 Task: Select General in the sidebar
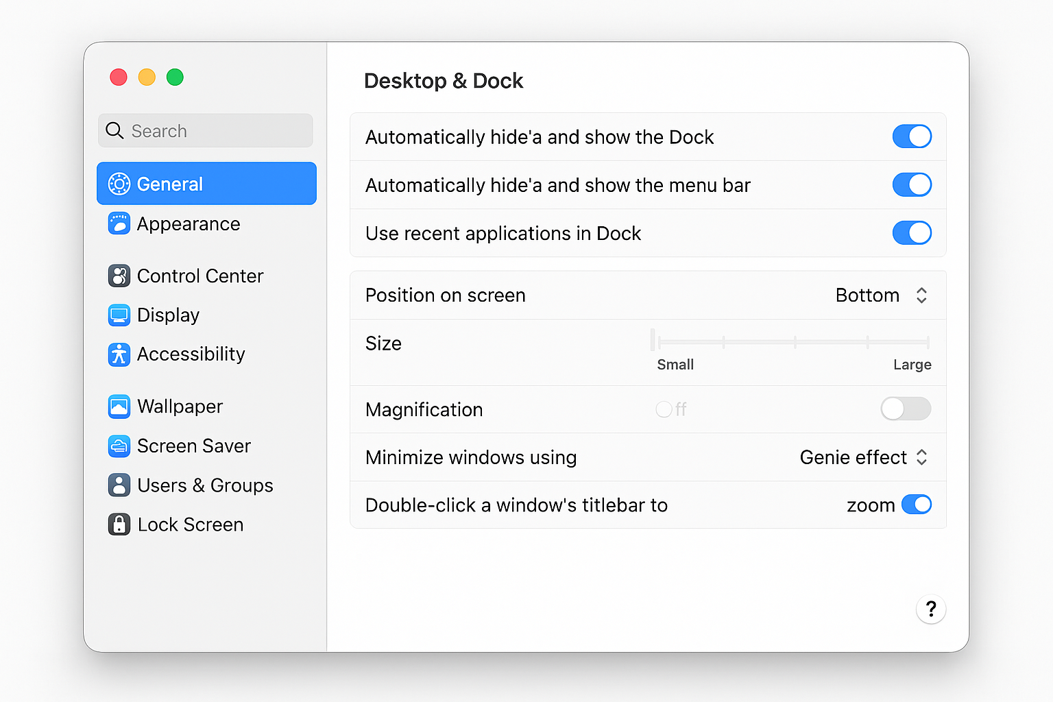click(x=206, y=184)
